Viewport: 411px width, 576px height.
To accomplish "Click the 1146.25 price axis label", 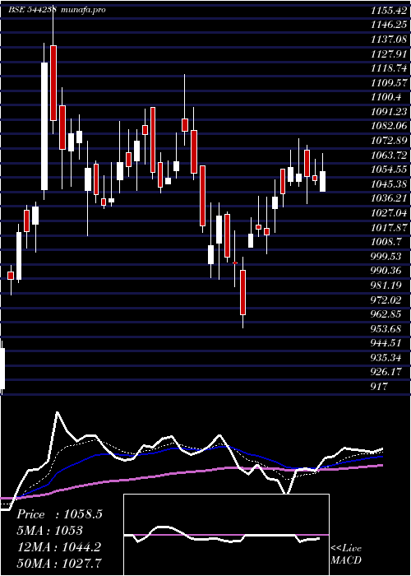I will pos(389,25).
